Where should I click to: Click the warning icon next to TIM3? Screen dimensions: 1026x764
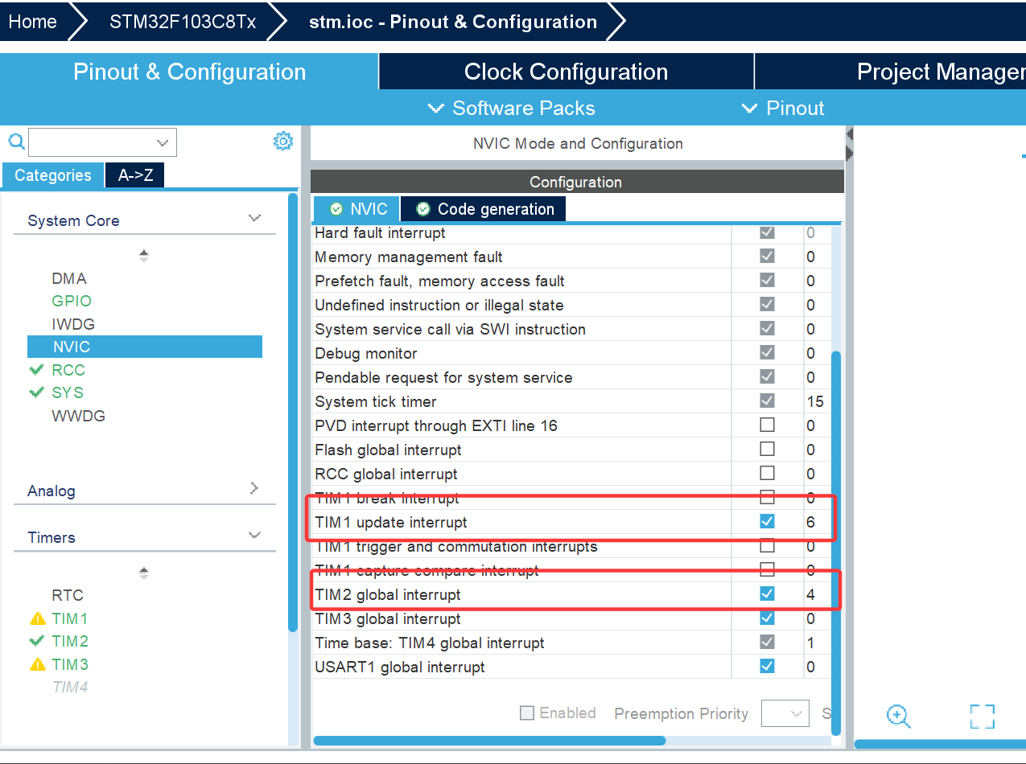pos(37,664)
